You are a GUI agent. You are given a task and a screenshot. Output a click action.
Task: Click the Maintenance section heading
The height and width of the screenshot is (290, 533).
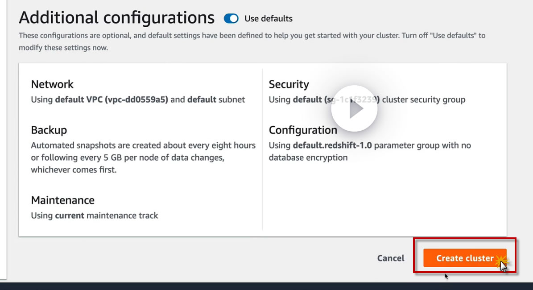[x=63, y=200]
